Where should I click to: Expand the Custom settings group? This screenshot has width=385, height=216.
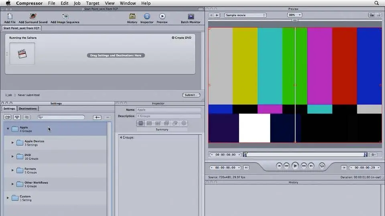click(8, 198)
